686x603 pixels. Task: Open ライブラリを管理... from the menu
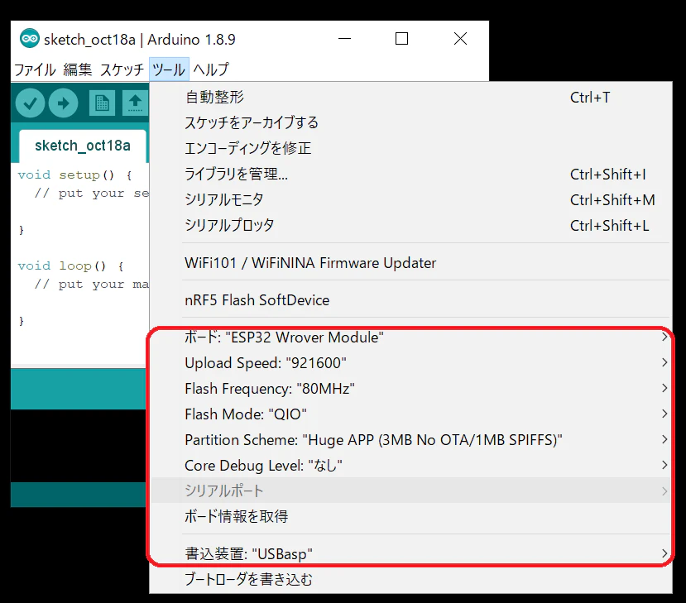[x=410, y=174]
